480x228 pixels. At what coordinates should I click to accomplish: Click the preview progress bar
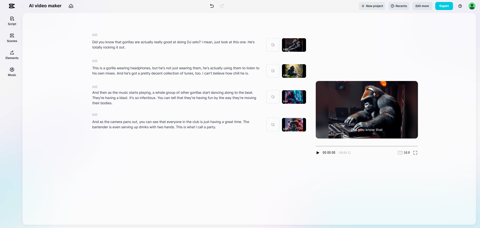(366, 146)
